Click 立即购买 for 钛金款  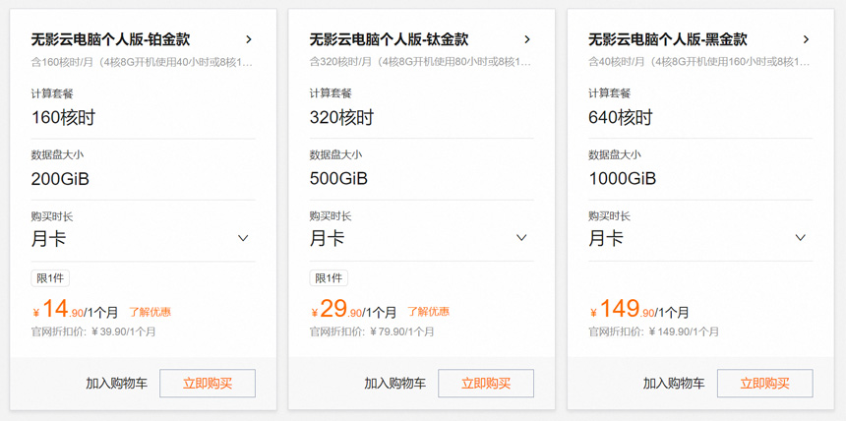pos(486,384)
